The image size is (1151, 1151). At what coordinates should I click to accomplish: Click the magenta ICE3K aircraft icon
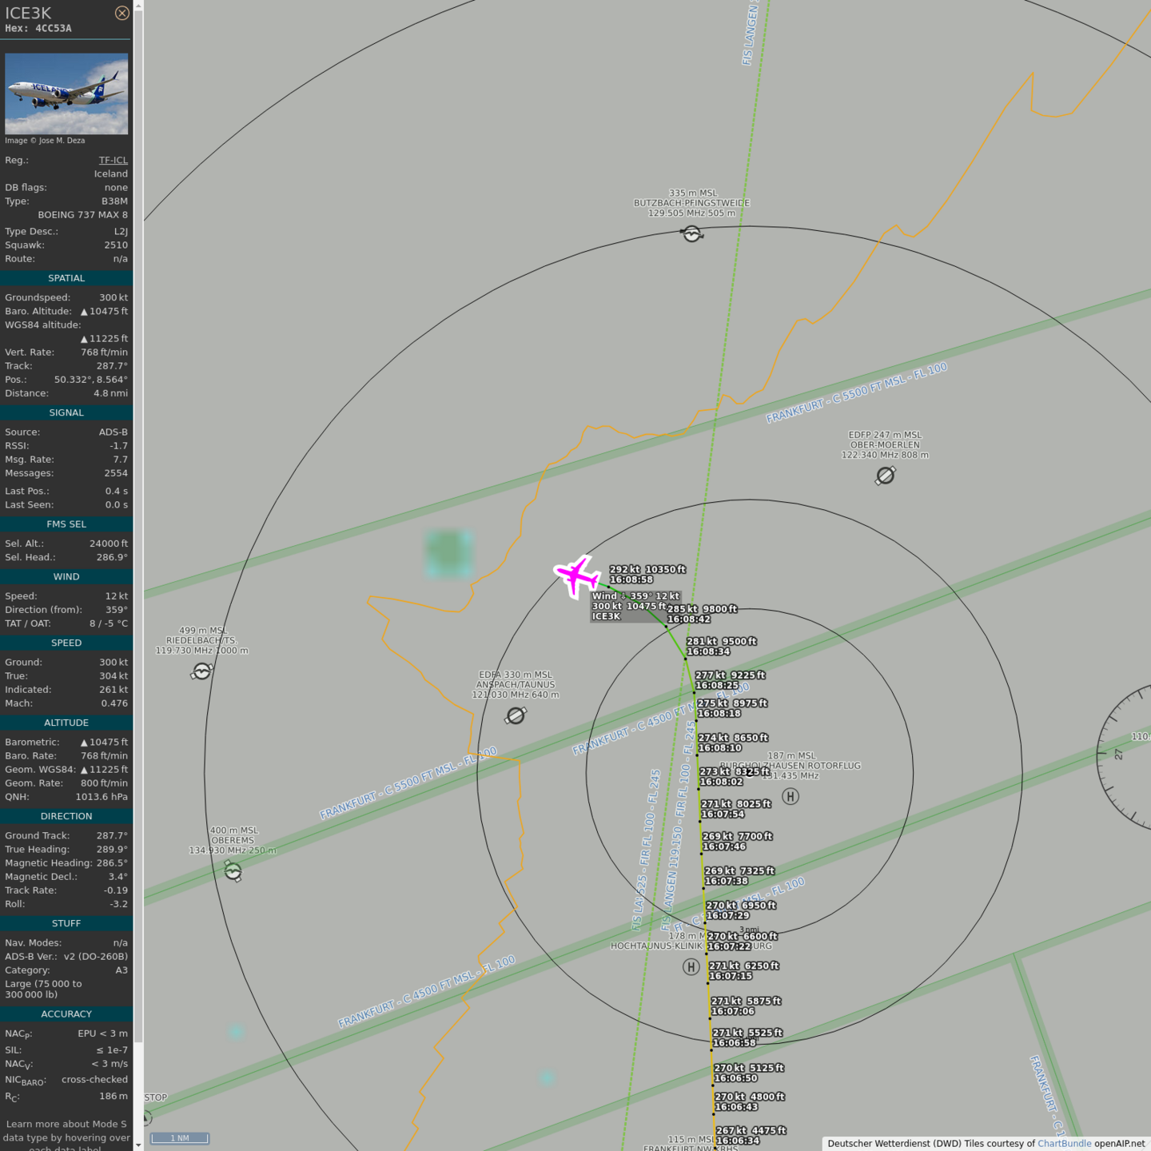(x=576, y=575)
